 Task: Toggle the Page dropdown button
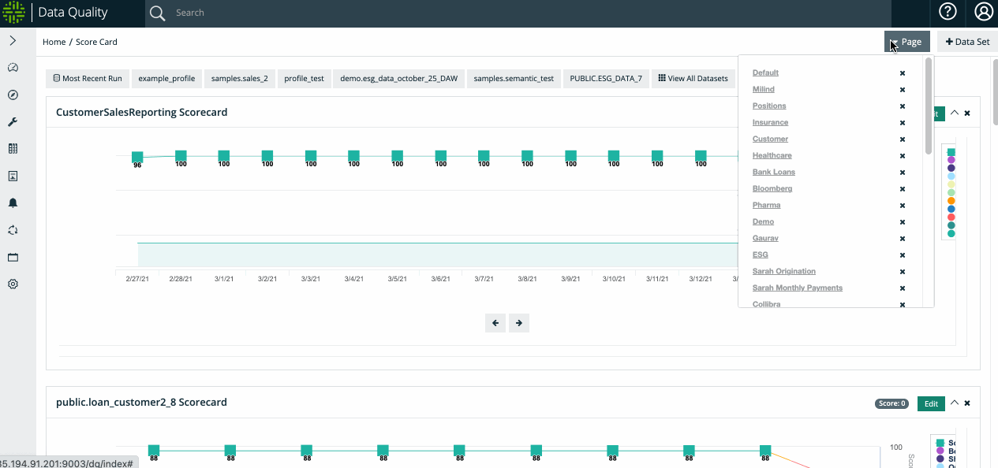point(907,42)
